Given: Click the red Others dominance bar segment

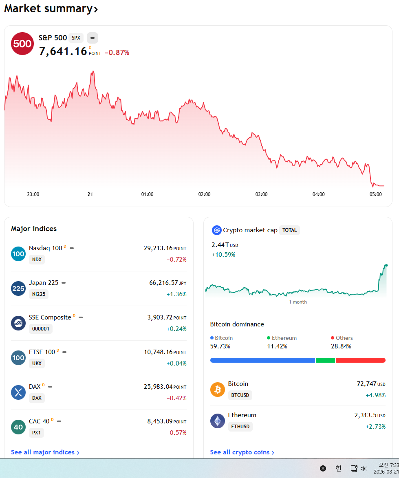Looking at the screenshot, I should 361,360.
